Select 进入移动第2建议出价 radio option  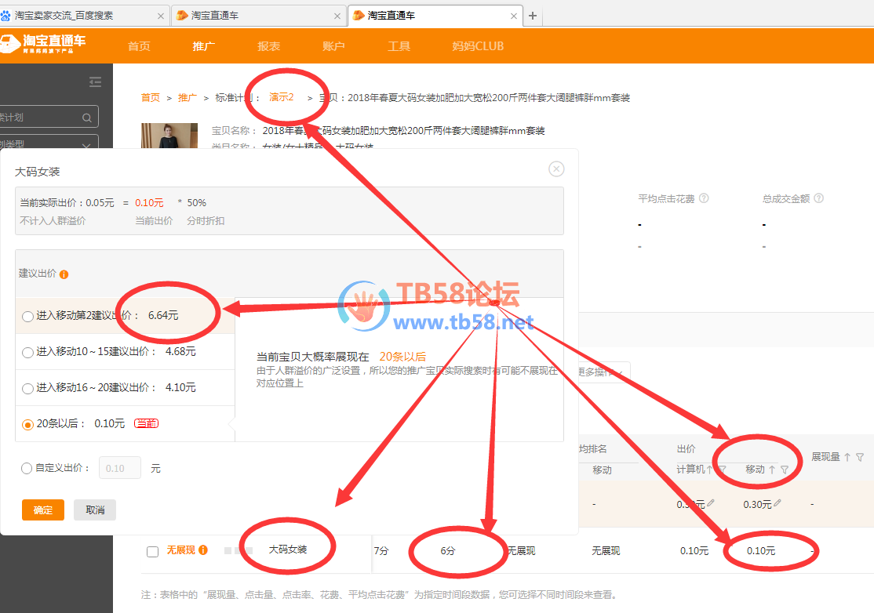coord(27,316)
